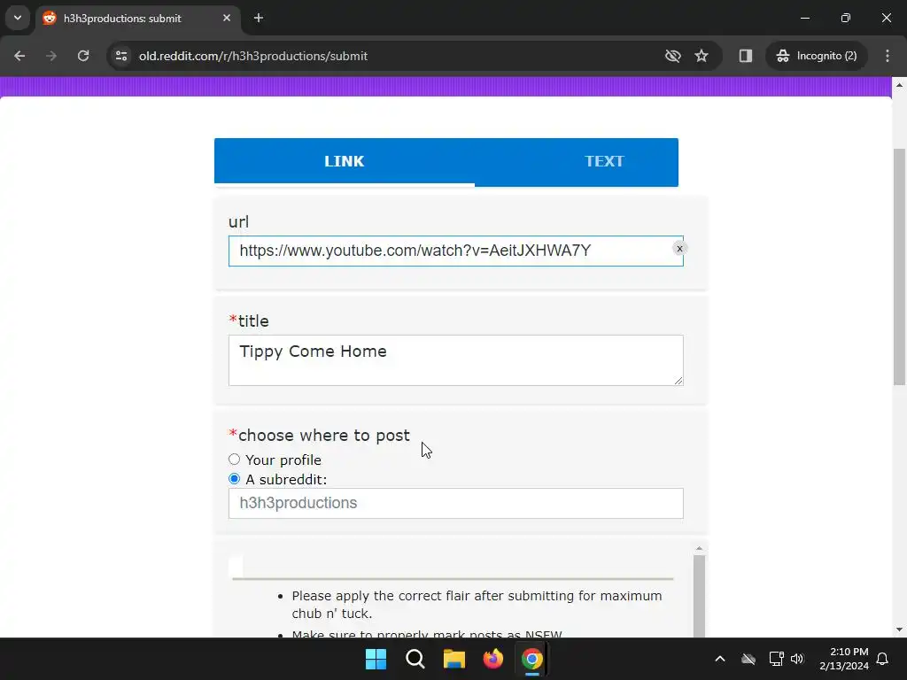
Task: Open File Explorer from taskbar
Action: pos(454,659)
